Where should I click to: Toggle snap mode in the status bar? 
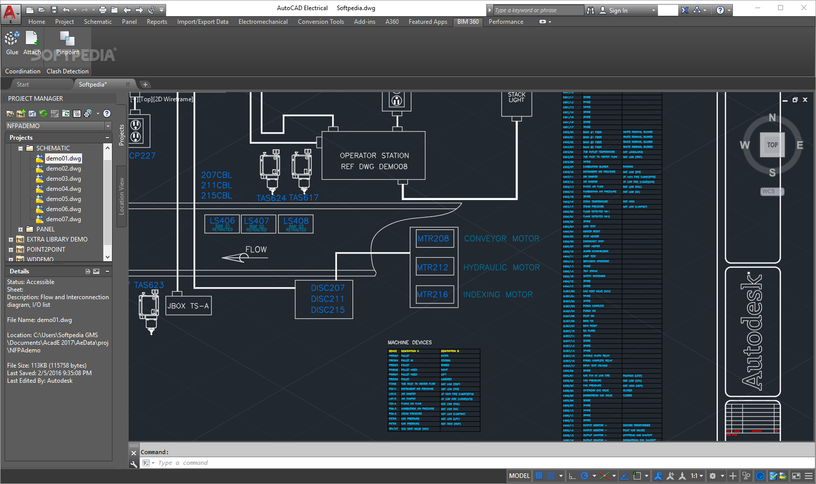(x=551, y=476)
